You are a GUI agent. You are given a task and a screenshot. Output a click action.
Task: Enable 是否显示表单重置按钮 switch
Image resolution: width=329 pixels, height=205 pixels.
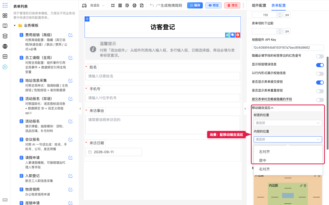pos(320,91)
